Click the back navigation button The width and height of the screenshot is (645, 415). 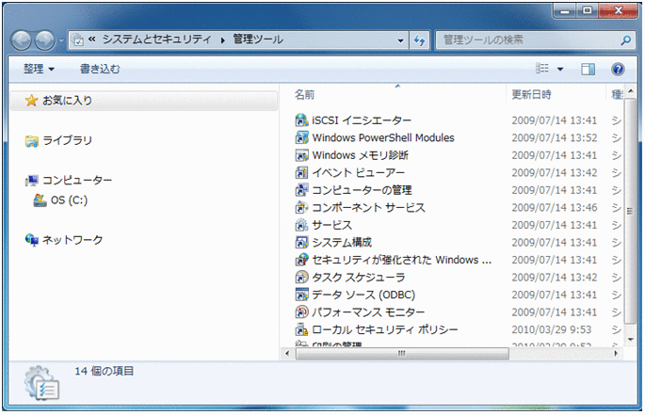click(22, 40)
